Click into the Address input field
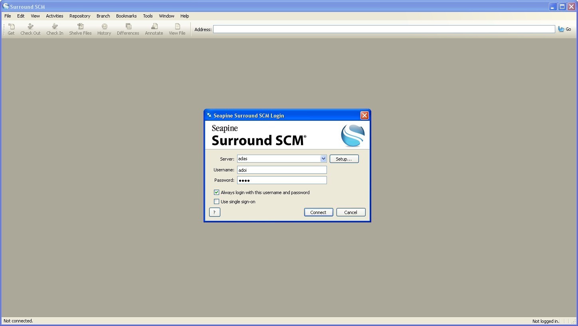The height and width of the screenshot is (326, 578). click(384, 29)
